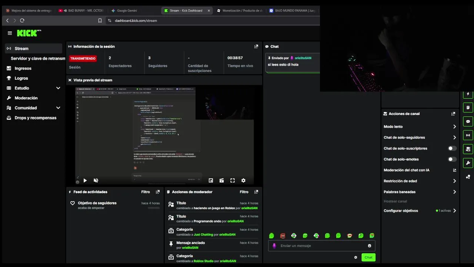
Task: Play the stream preview video
Action: pos(85,180)
